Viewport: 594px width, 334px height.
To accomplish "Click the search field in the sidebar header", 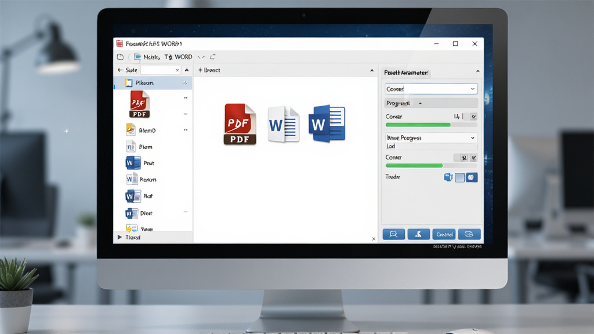I will pyautogui.click(x=161, y=70).
